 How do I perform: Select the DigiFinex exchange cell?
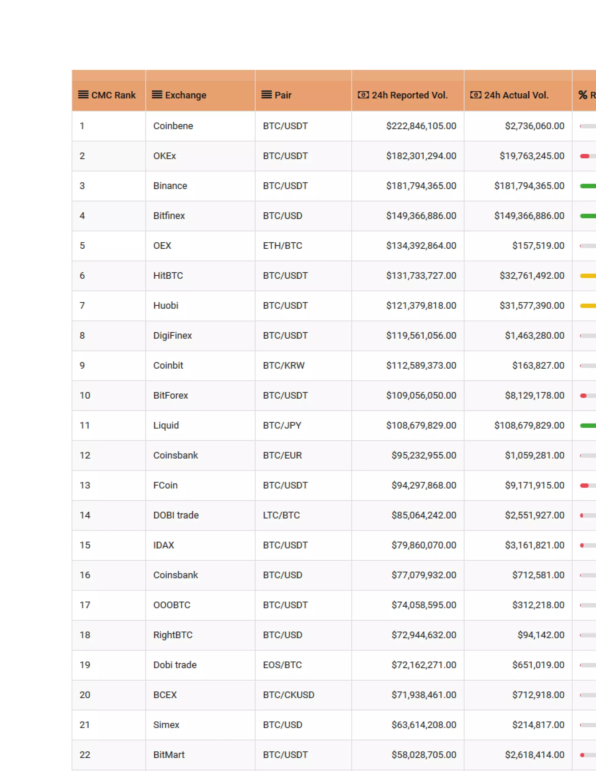tap(201, 336)
